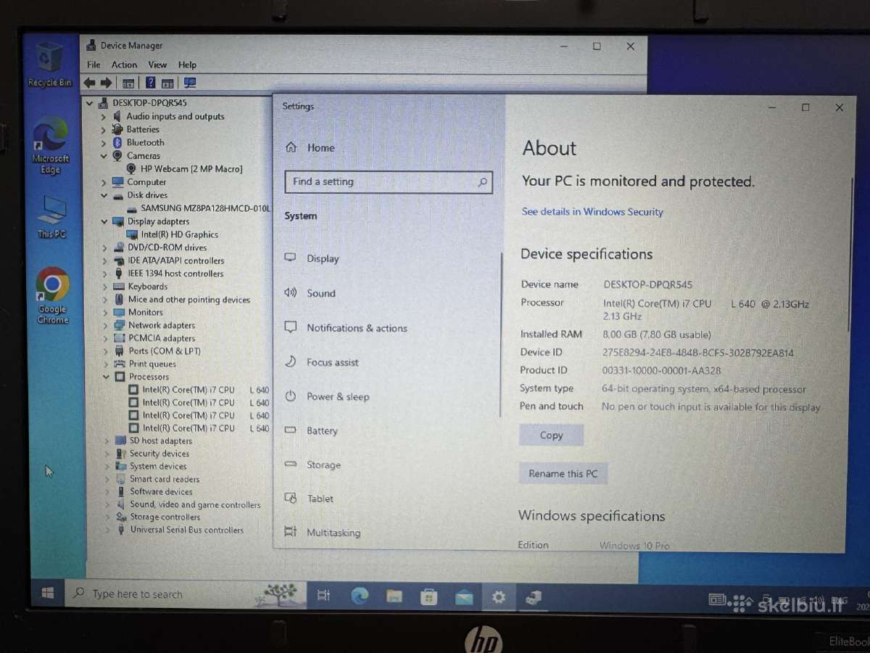Click Rename this PC button

tap(563, 474)
